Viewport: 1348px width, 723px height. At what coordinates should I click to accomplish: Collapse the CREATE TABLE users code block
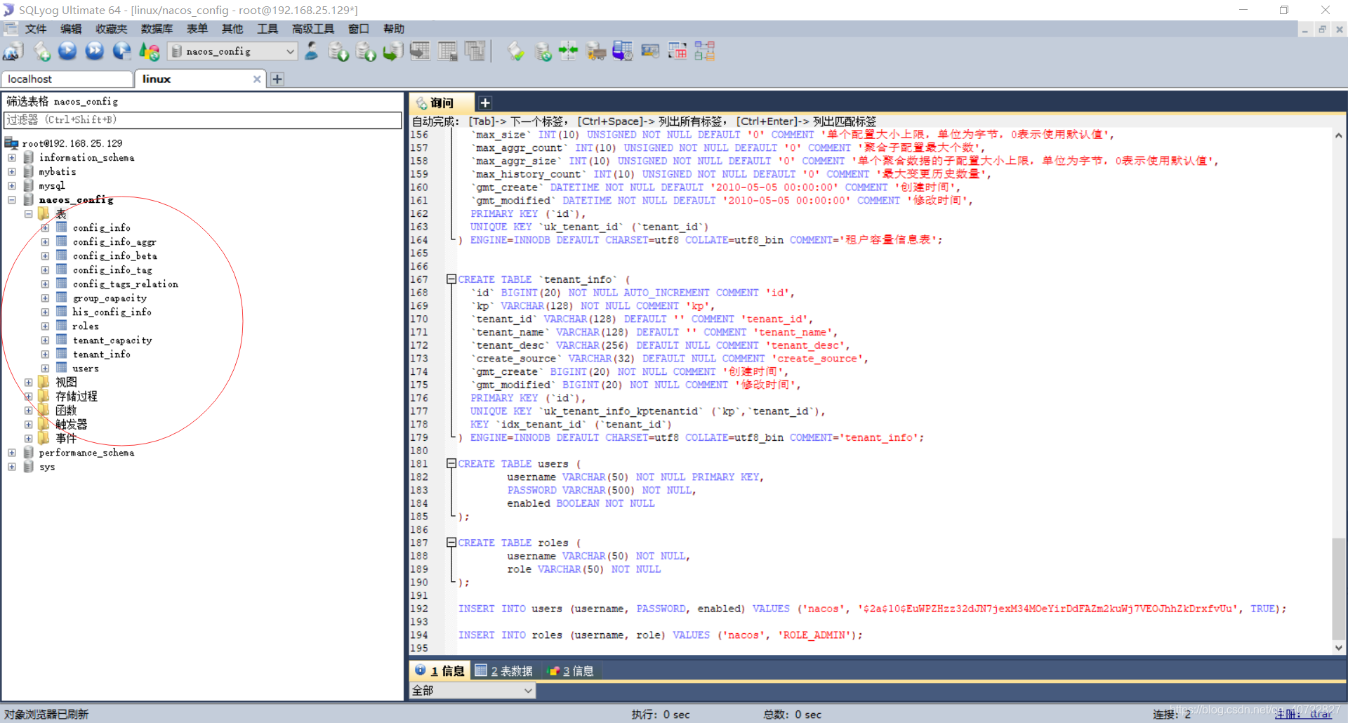point(451,464)
